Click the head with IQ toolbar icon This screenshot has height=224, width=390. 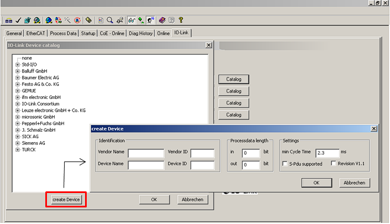pos(151,20)
